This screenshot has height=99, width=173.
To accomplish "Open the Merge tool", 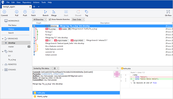I will point(54,13).
